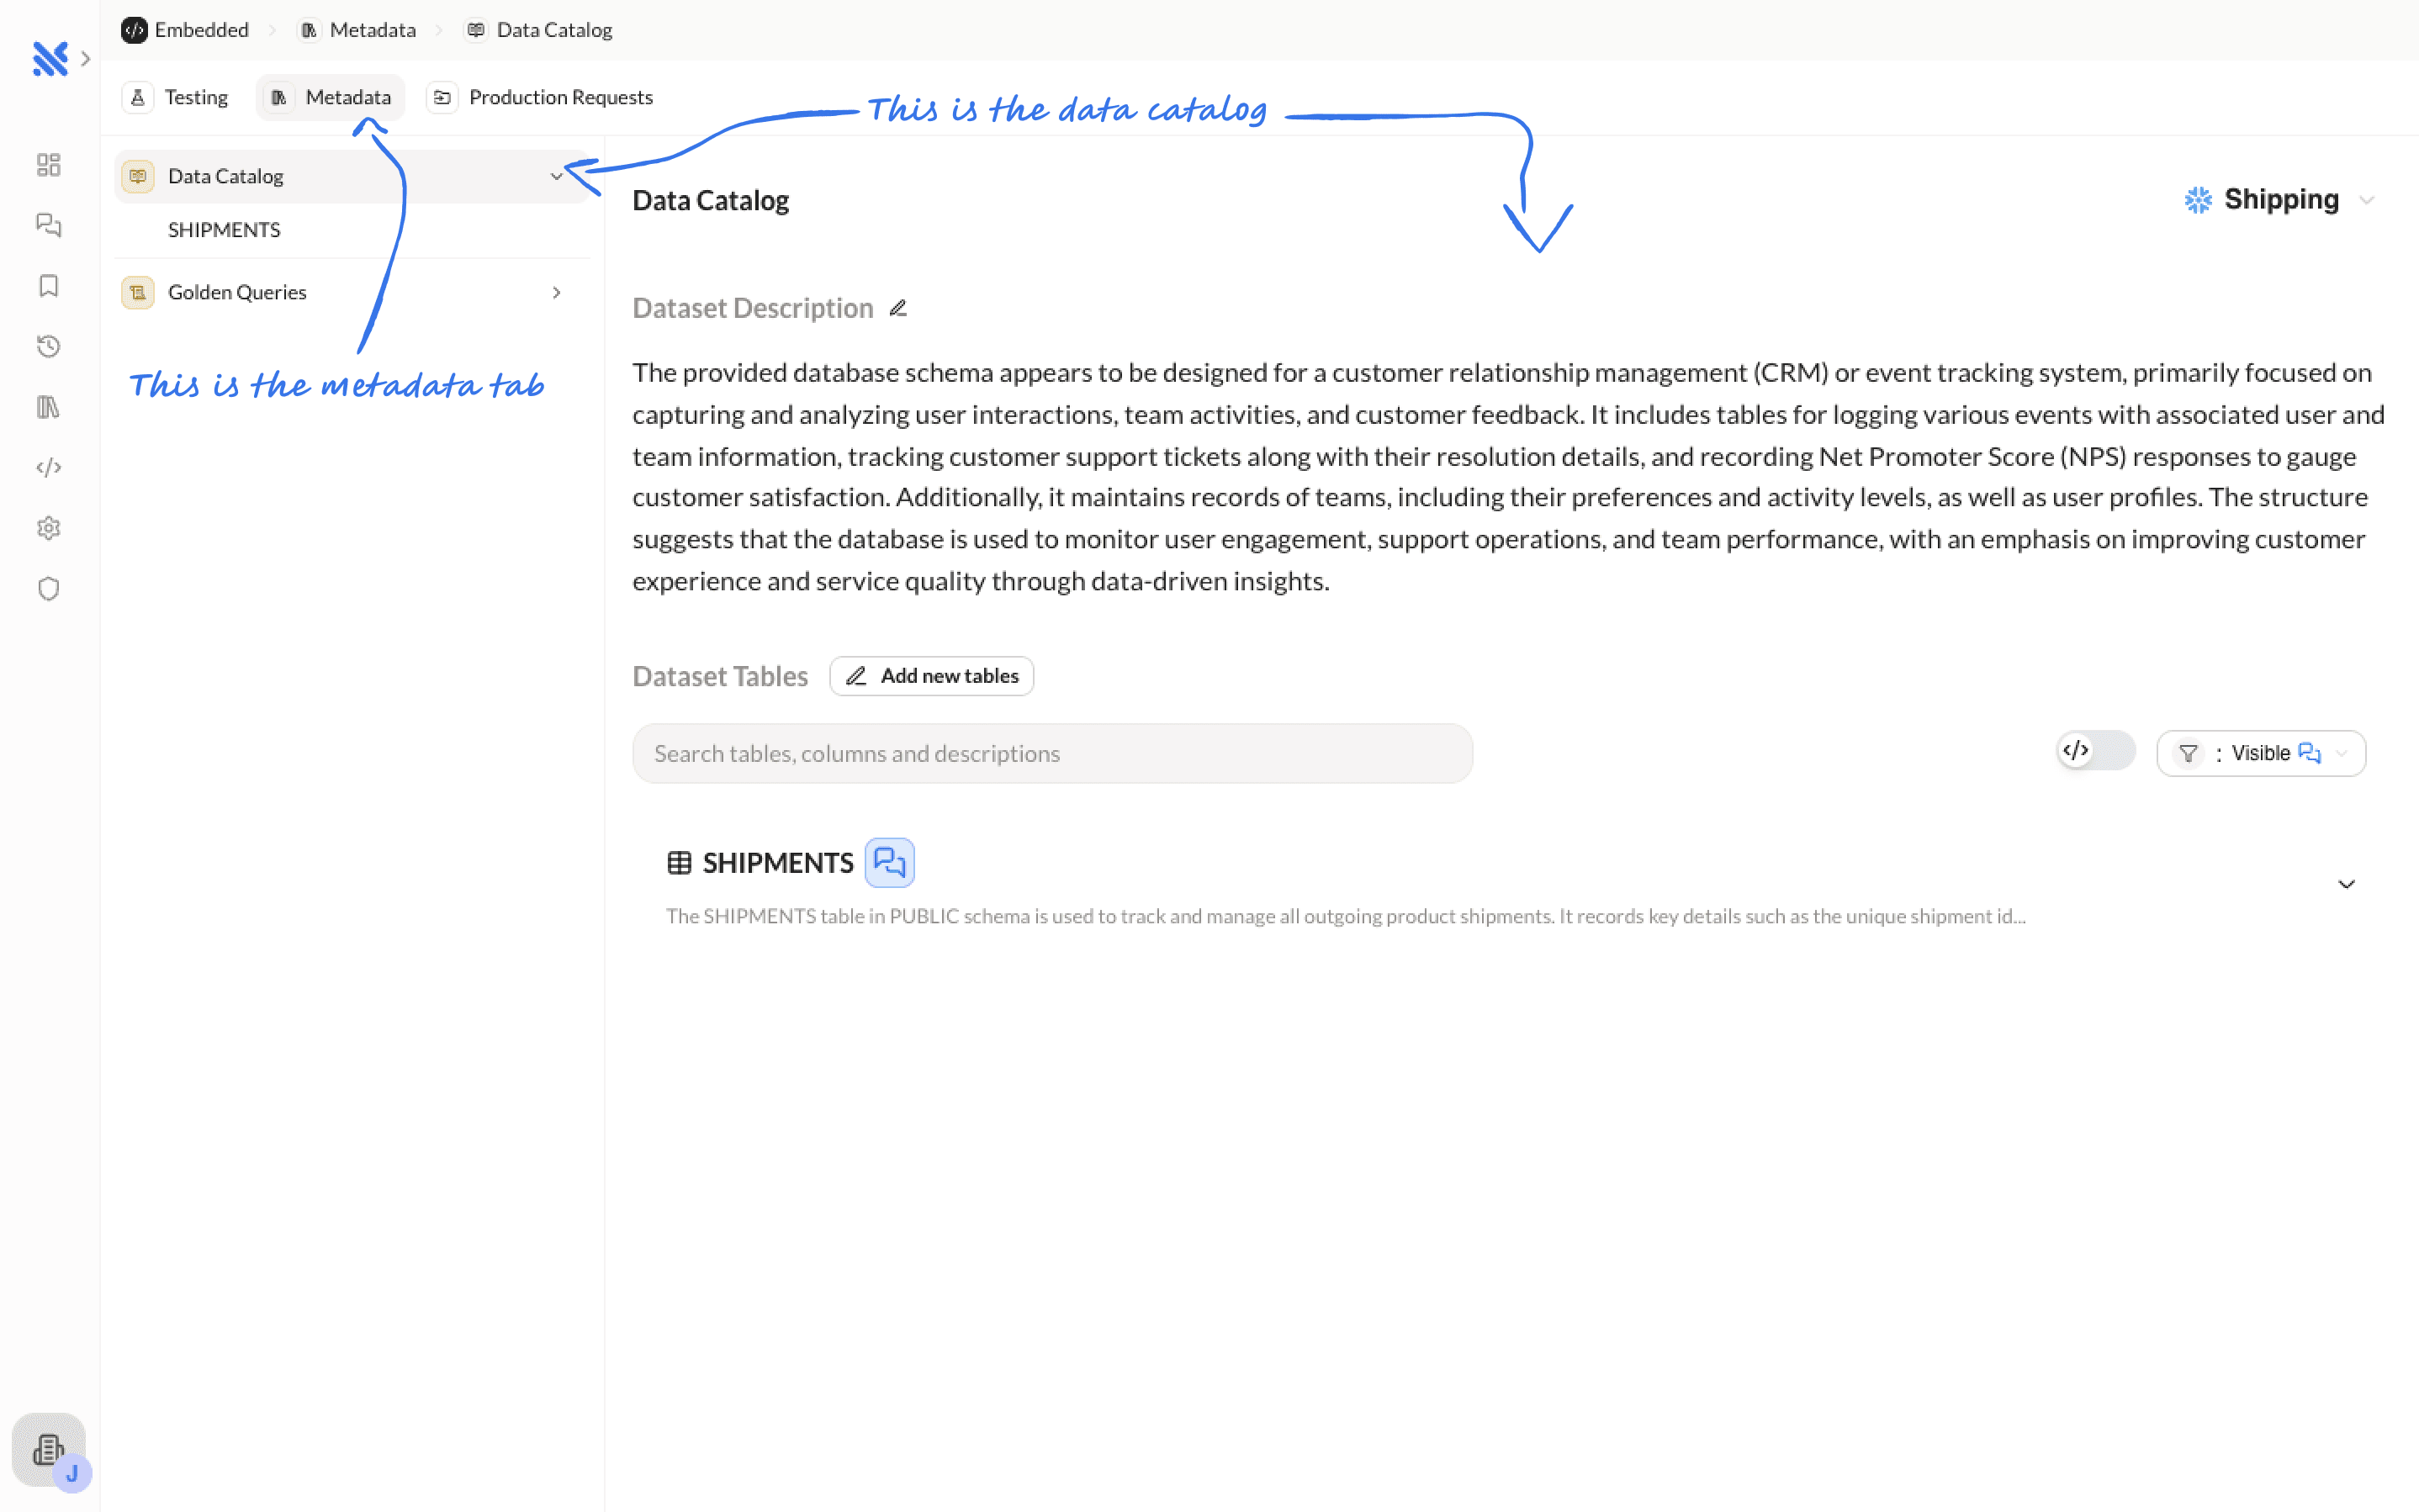
Task: Focus the search tables and columns field
Action: tap(1051, 754)
